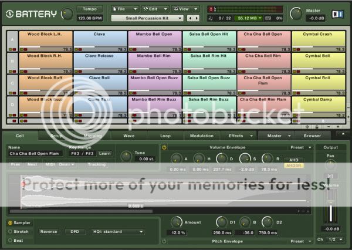The image size is (352, 250).
Task: Select the Beat mode radio button
Action: coord(10,241)
